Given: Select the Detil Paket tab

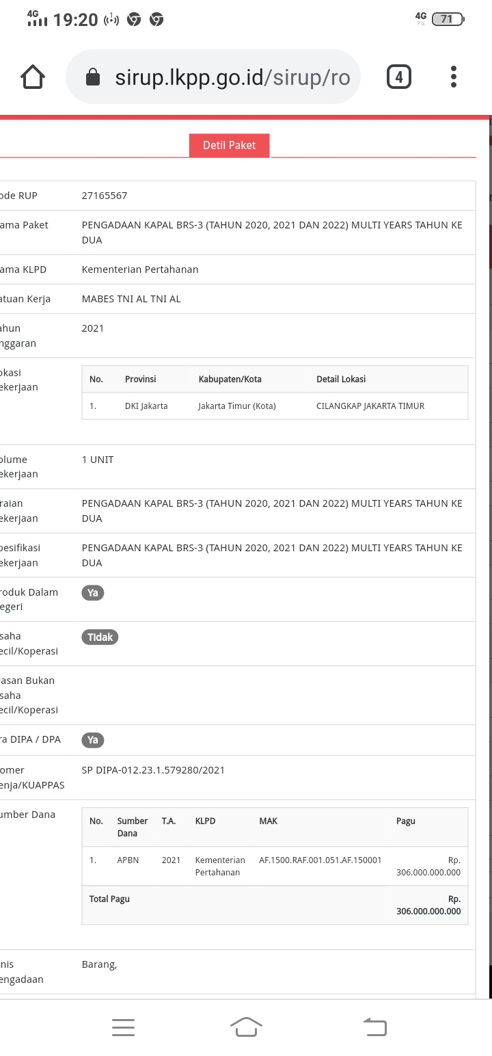Looking at the screenshot, I should [x=229, y=145].
